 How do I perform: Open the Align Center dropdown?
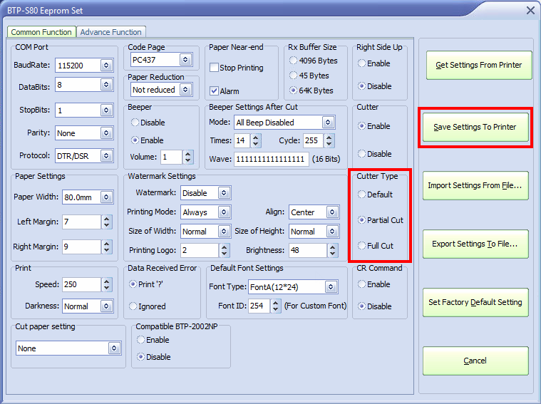coord(332,212)
